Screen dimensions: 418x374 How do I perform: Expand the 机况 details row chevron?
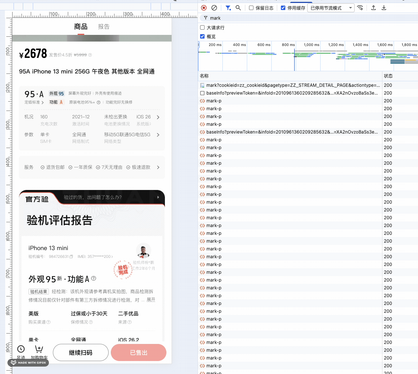tap(158, 117)
